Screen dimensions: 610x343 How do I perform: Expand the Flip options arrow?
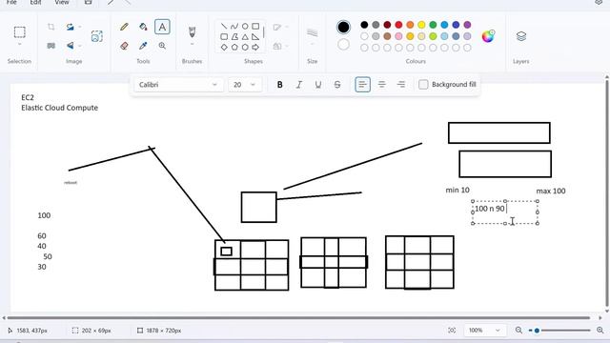tap(80, 46)
